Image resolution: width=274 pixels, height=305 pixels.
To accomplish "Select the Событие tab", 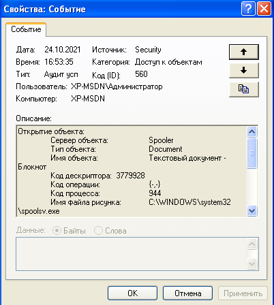I will 26,29.
